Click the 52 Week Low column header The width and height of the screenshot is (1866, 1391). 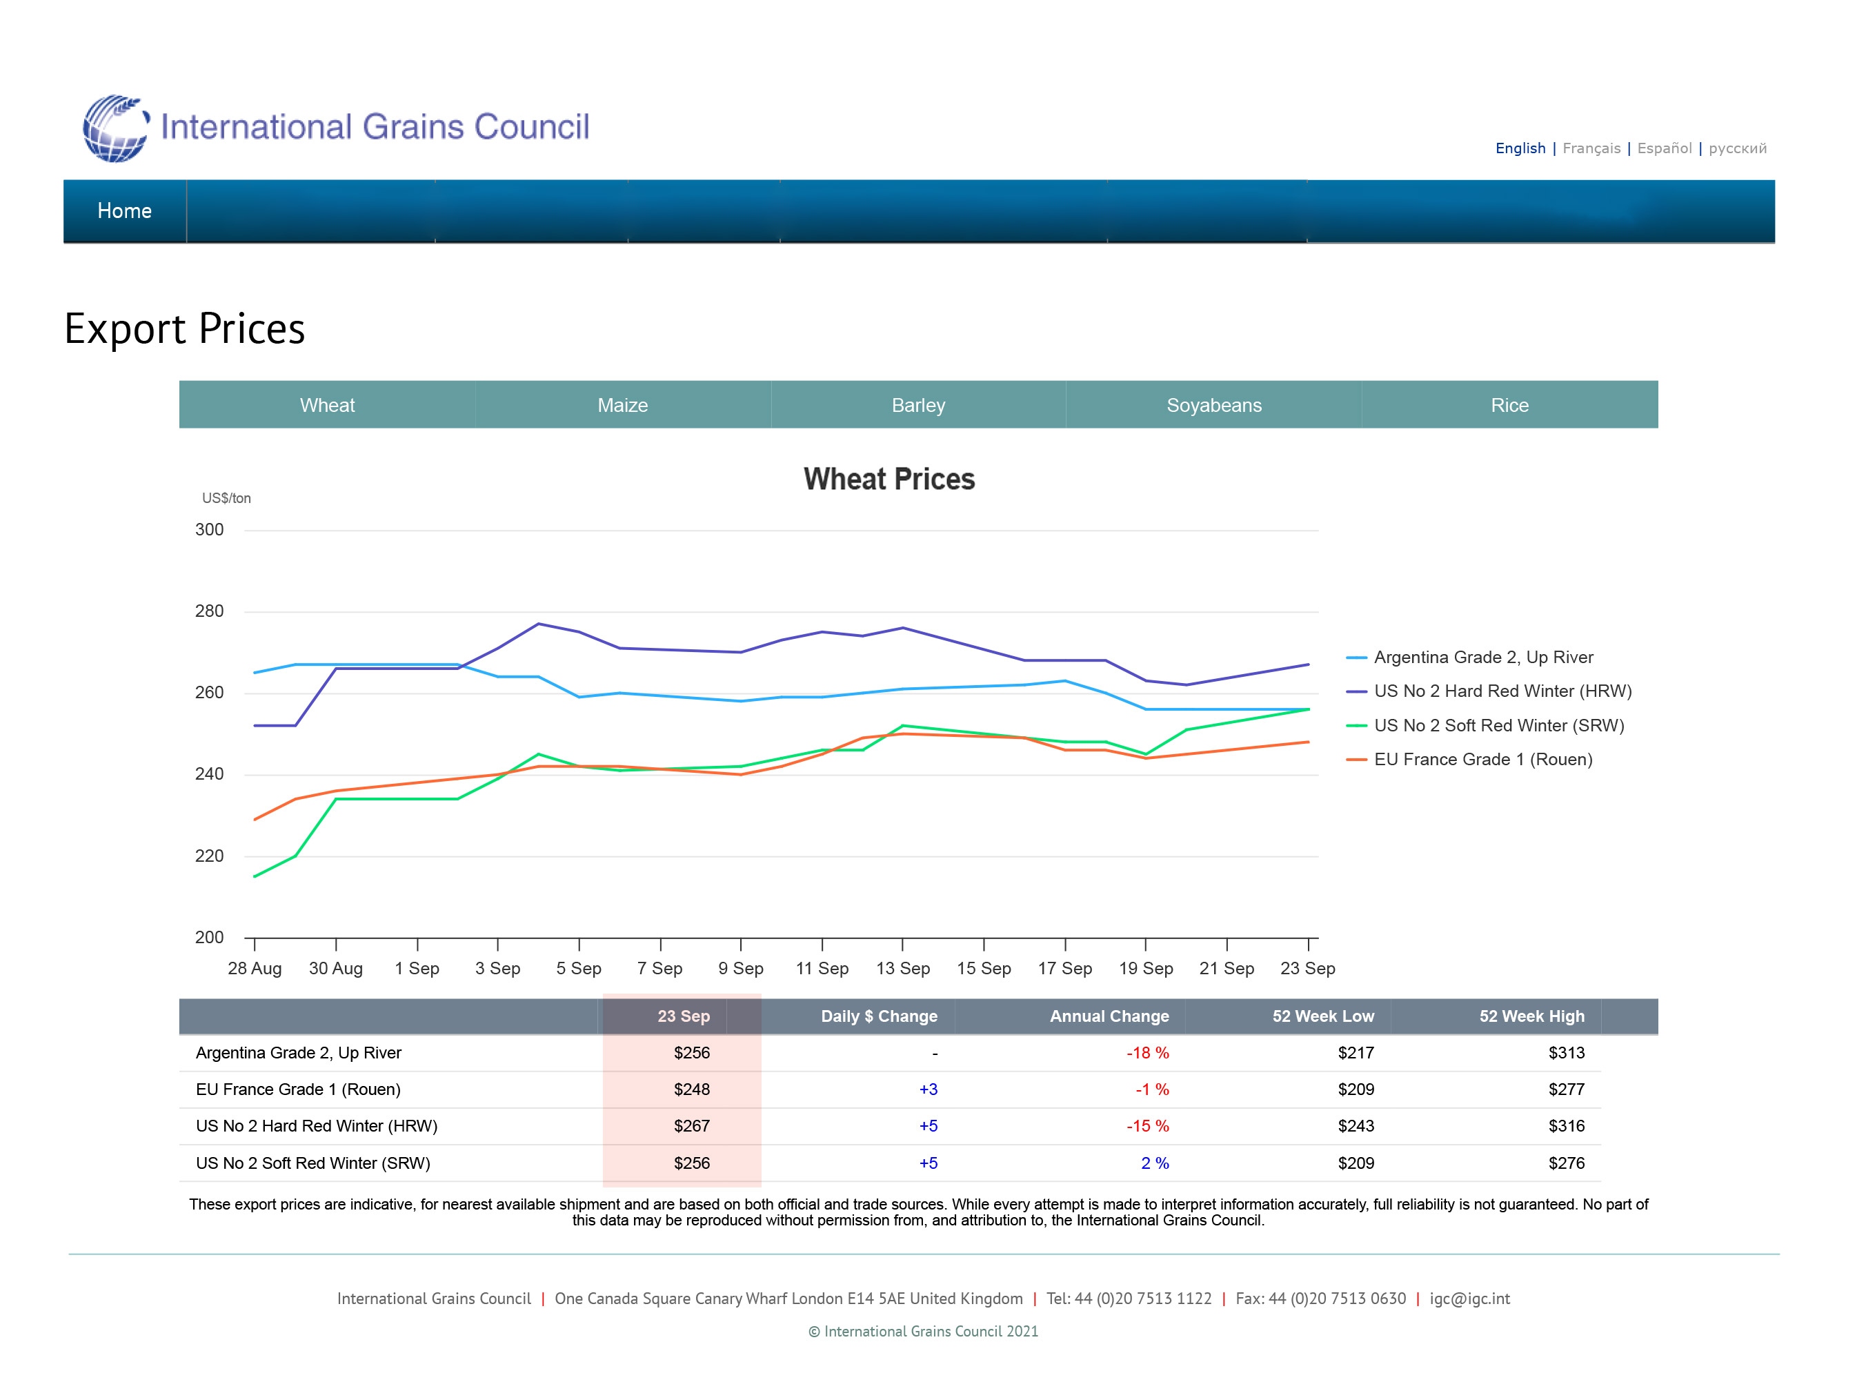click(1322, 1016)
